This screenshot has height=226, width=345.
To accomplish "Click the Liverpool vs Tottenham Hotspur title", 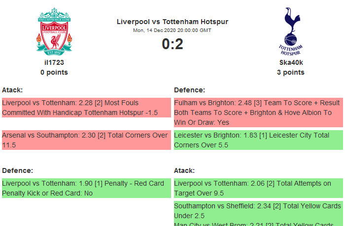I will point(172,22).
